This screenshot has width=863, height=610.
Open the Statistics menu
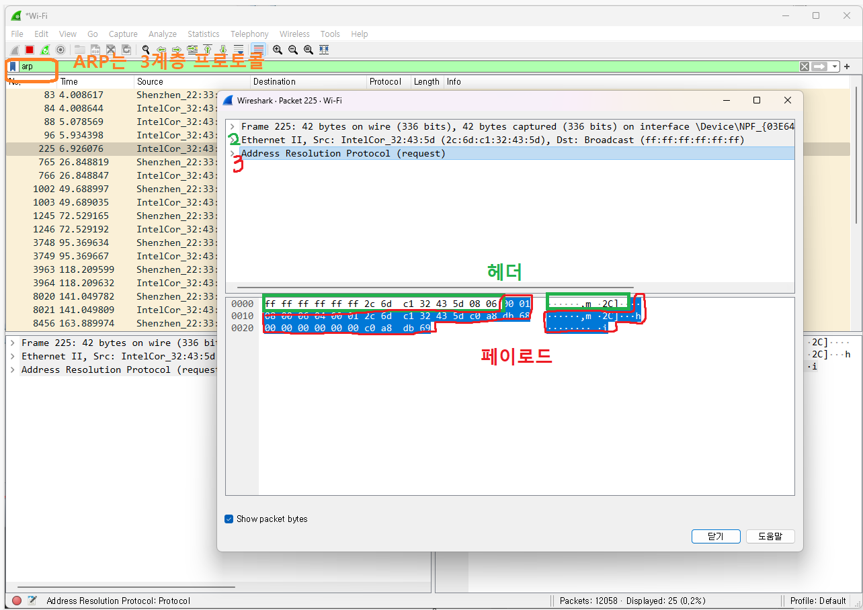(x=204, y=34)
